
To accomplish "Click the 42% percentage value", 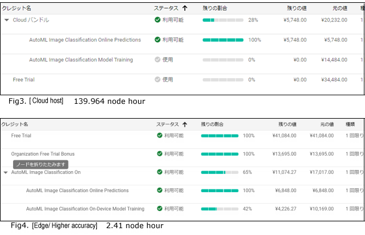I will pos(247,209).
